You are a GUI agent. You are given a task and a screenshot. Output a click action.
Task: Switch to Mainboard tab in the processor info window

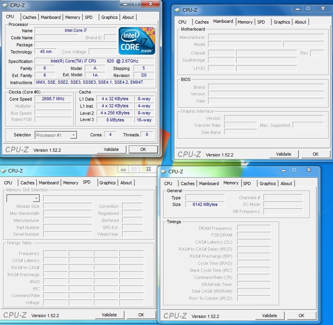click(51, 17)
